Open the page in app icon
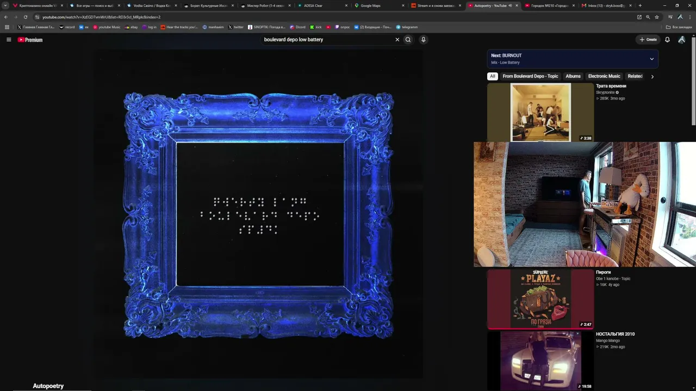Image resolution: width=696 pixels, height=391 pixels. coord(639,17)
